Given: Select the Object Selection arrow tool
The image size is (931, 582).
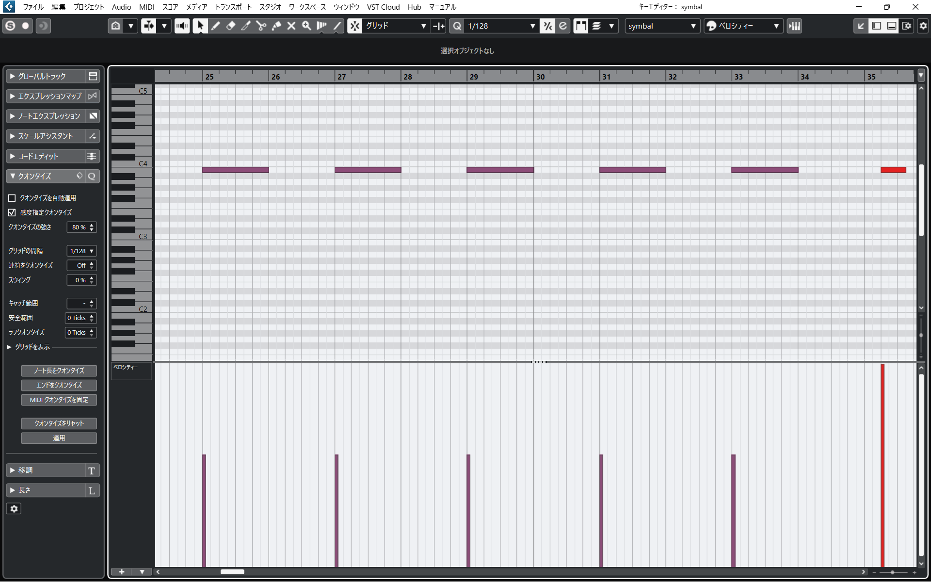Looking at the screenshot, I should [x=200, y=26].
